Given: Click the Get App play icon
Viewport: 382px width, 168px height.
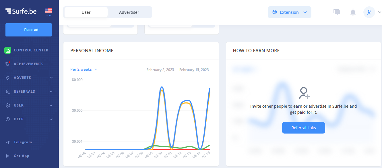Looking at the screenshot, I should [8, 156].
